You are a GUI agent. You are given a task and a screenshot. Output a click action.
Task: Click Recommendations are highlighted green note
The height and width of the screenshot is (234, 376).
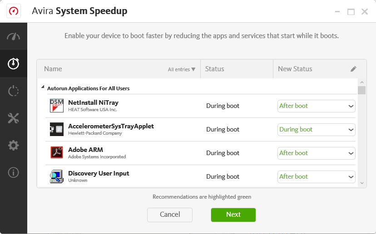[202, 197]
